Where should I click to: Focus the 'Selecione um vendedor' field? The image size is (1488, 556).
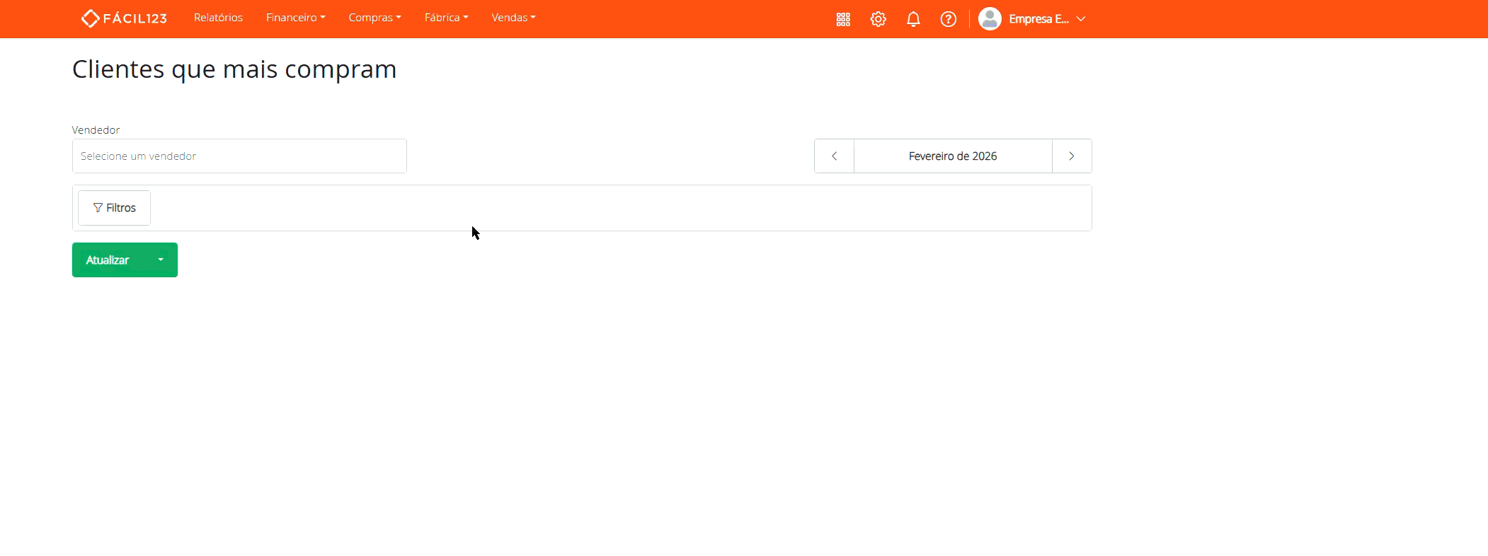tap(239, 156)
